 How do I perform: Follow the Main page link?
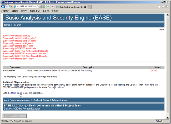(x=17, y=93)
